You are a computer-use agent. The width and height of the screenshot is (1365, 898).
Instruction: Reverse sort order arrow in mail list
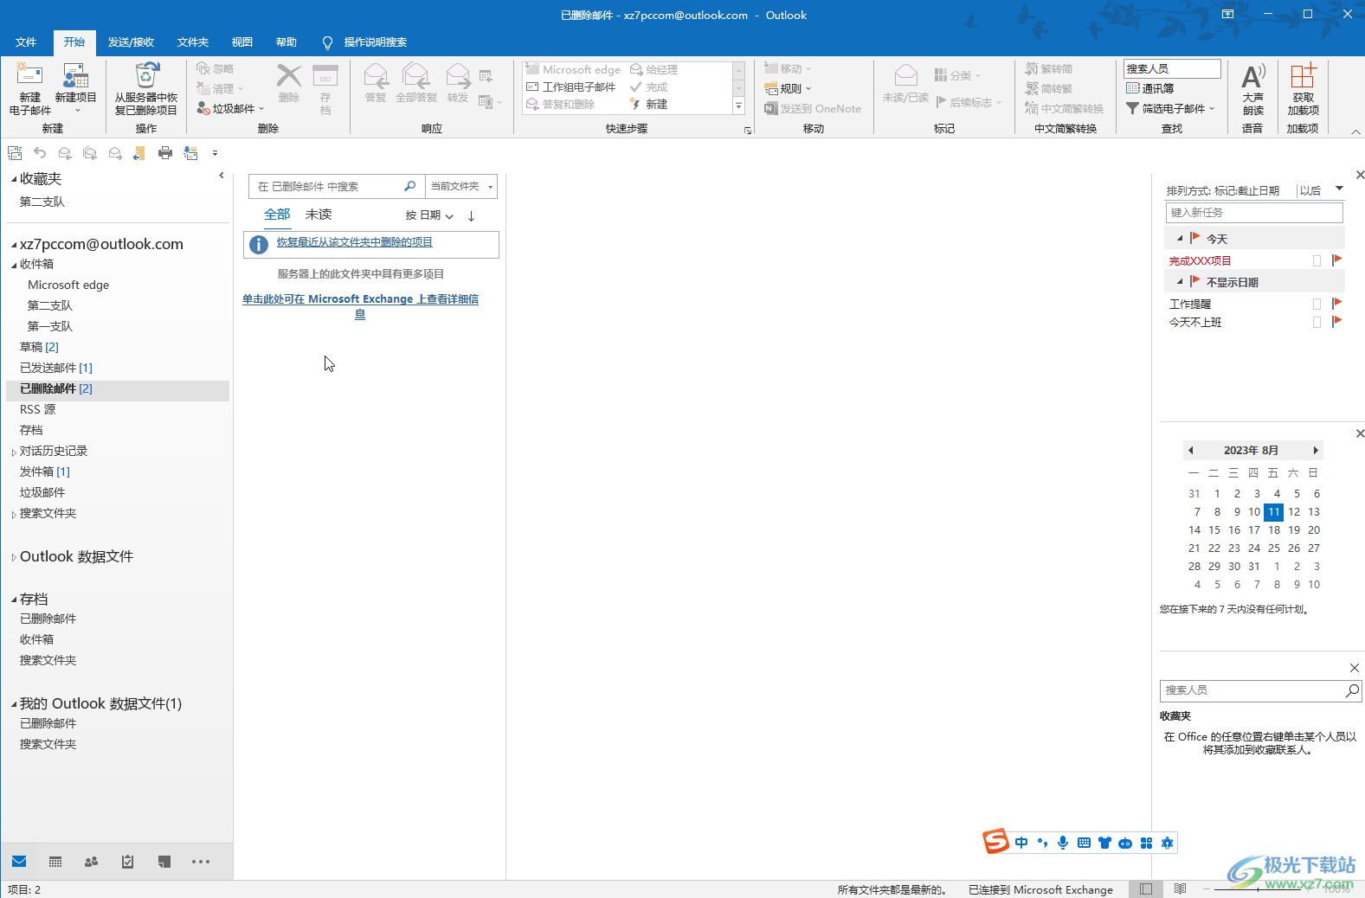[x=471, y=216]
